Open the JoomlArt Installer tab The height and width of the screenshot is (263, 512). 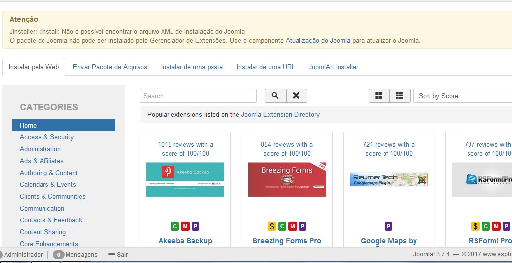[334, 67]
